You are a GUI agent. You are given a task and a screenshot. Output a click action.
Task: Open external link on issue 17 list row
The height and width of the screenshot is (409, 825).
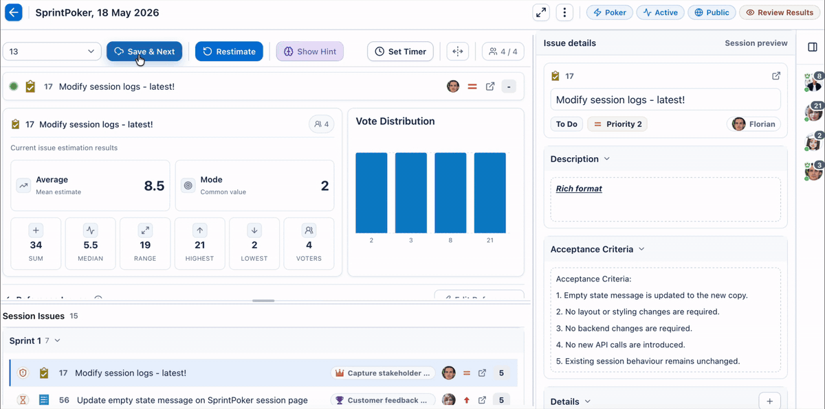pos(483,373)
